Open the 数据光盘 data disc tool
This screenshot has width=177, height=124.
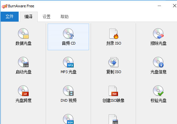tap(23, 37)
